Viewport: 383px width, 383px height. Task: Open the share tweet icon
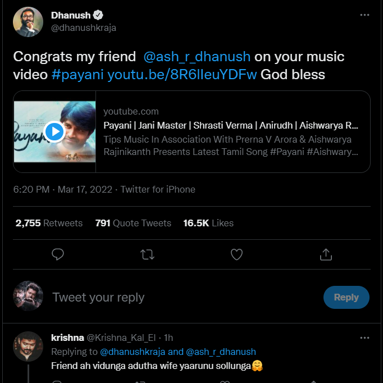(x=326, y=254)
